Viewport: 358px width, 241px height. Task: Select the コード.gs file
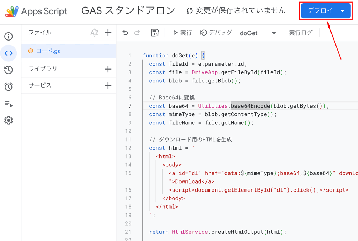point(48,51)
